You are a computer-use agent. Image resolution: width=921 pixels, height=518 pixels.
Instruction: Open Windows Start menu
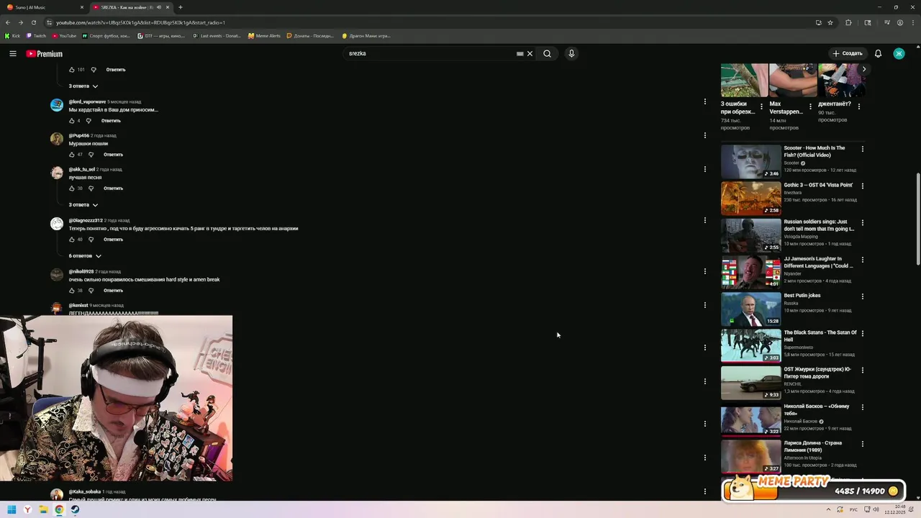click(12, 509)
